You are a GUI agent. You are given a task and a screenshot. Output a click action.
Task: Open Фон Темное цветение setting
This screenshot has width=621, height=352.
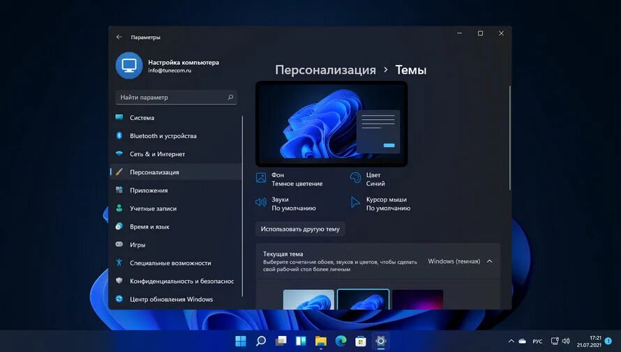pos(290,179)
